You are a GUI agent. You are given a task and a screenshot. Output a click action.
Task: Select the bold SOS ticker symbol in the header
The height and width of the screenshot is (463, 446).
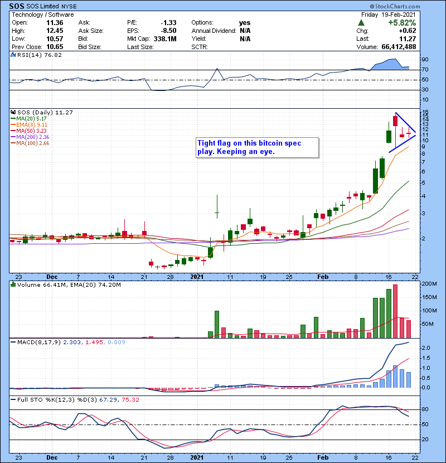17,6
